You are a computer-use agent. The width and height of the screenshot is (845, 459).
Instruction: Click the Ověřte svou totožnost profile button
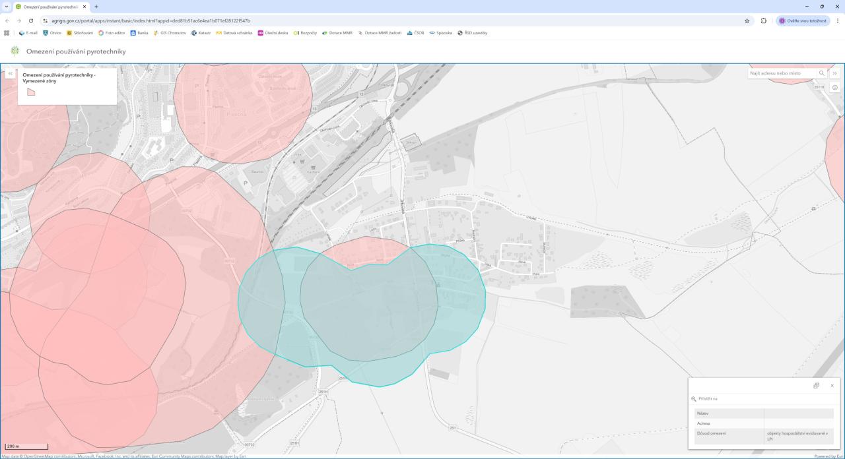point(803,20)
